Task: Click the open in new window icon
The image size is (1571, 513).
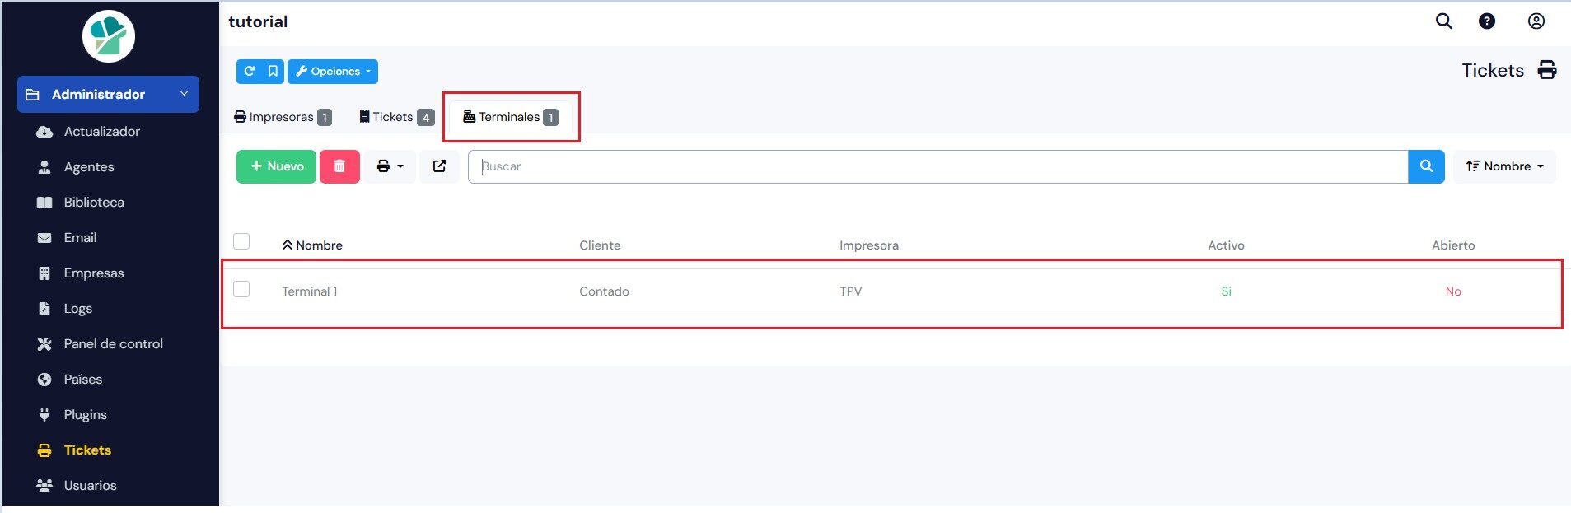Action: click(x=439, y=166)
